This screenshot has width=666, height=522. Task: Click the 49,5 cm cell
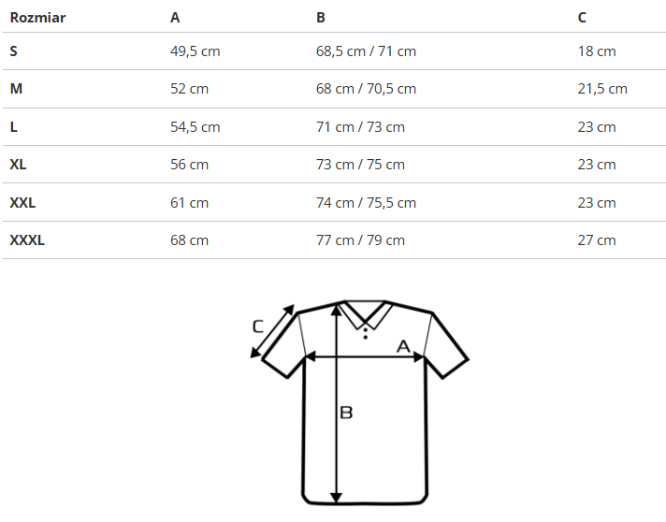click(x=195, y=51)
